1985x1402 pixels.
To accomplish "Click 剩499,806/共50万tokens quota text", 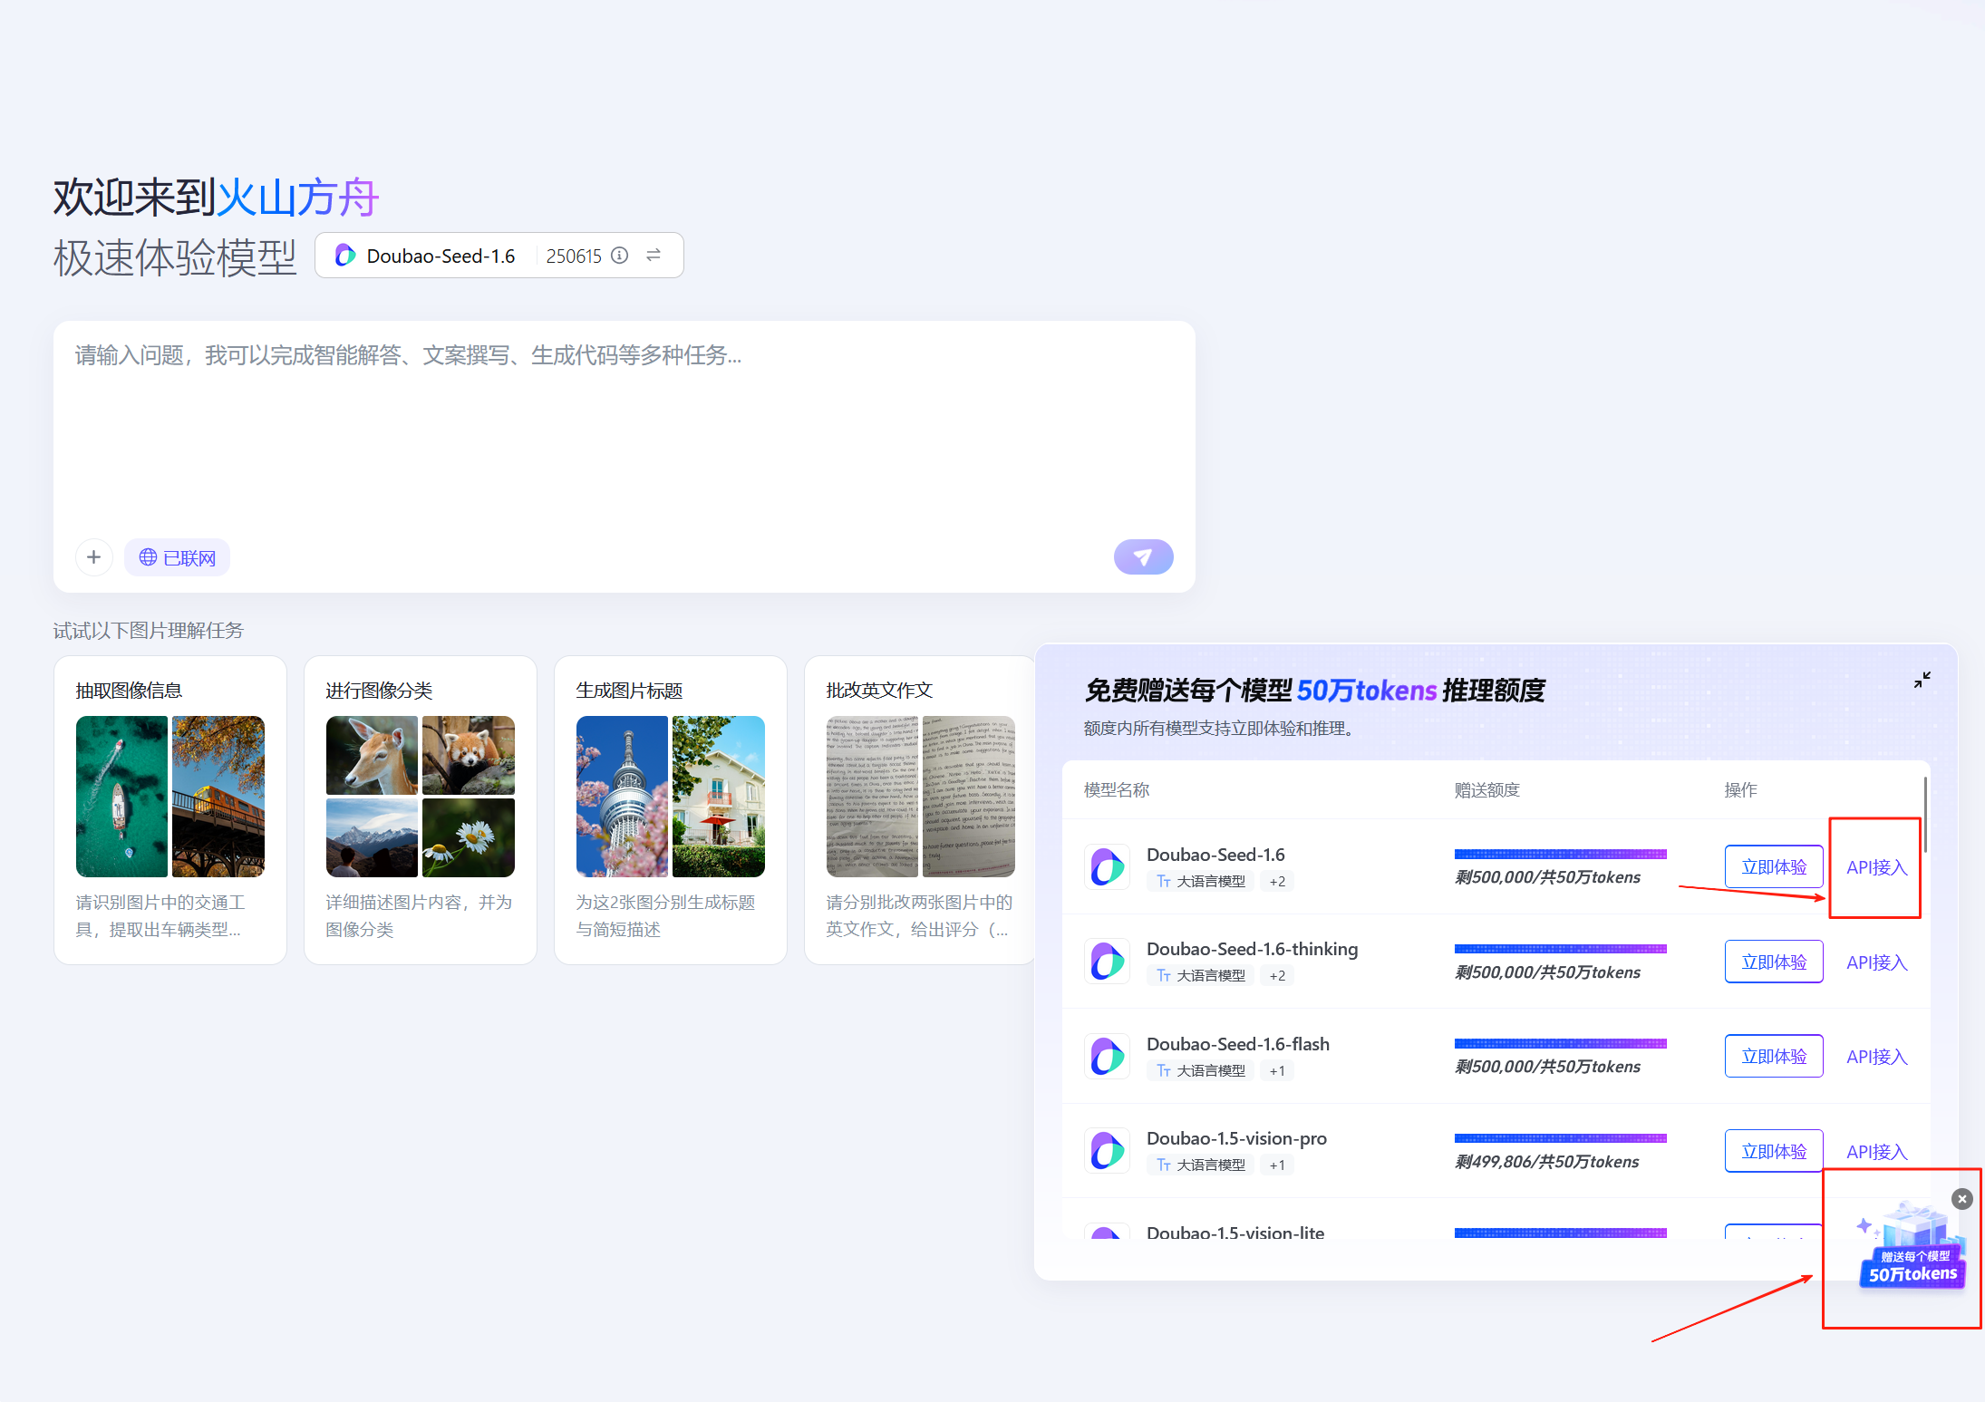I will pyautogui.click(x=1547, y=1162).
